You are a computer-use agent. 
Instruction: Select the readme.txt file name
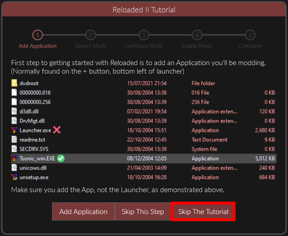click(x=32, y=140)
